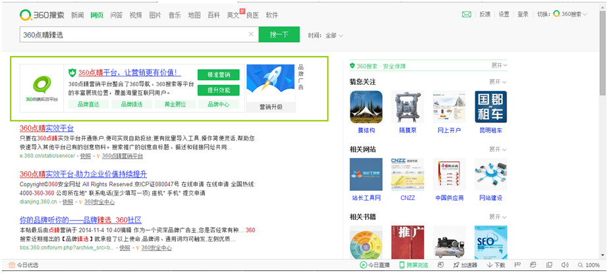613x275 pixels.
Task: Switch to the 英文 tab
Action: coord(233,15)
